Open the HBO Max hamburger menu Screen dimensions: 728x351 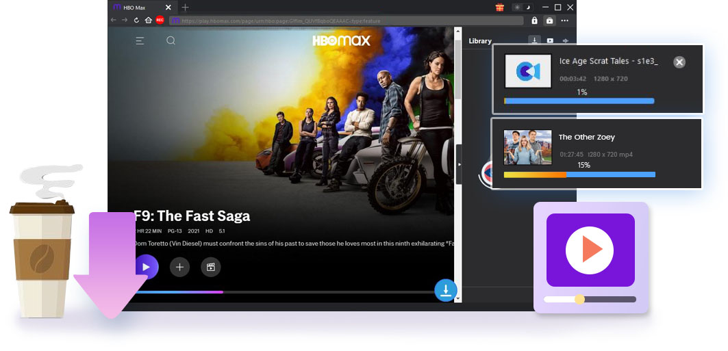[140, 41]
